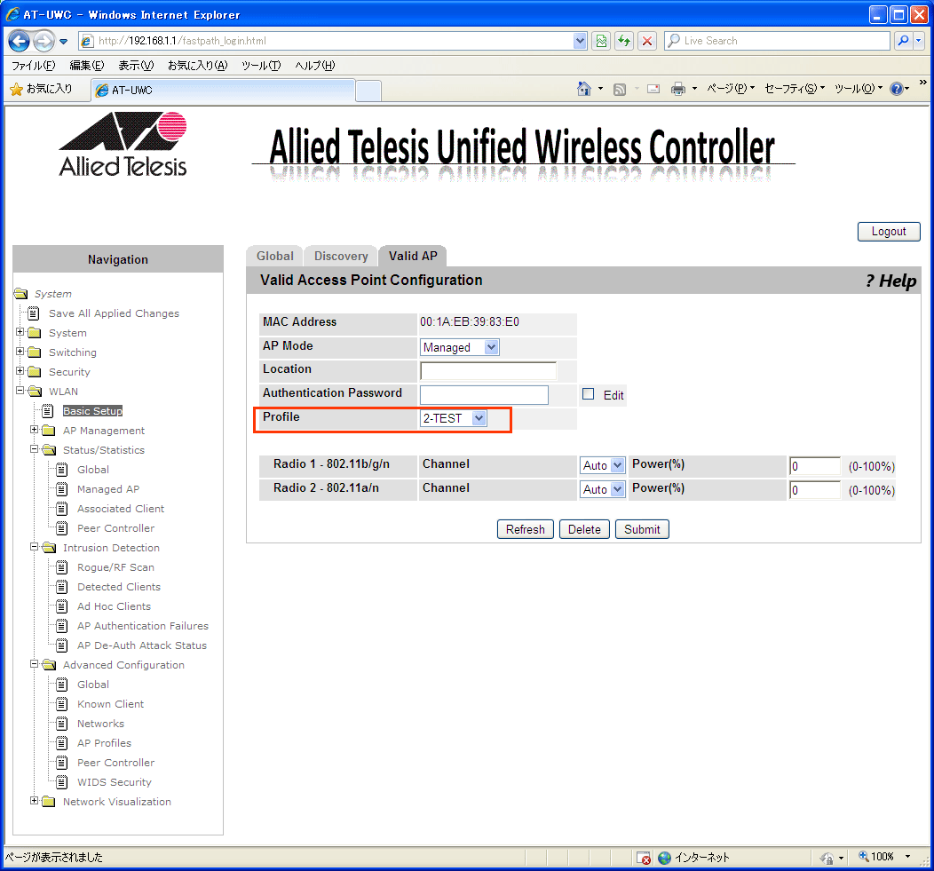The height and width of the screenshot is (871, 934).
Task: Open the ツール(T) menu in menu bar
Action: coord(261,66)
